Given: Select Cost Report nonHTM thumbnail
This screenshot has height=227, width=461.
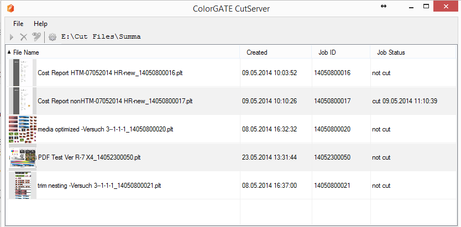Looking at the screenshot, I should 23,101.
